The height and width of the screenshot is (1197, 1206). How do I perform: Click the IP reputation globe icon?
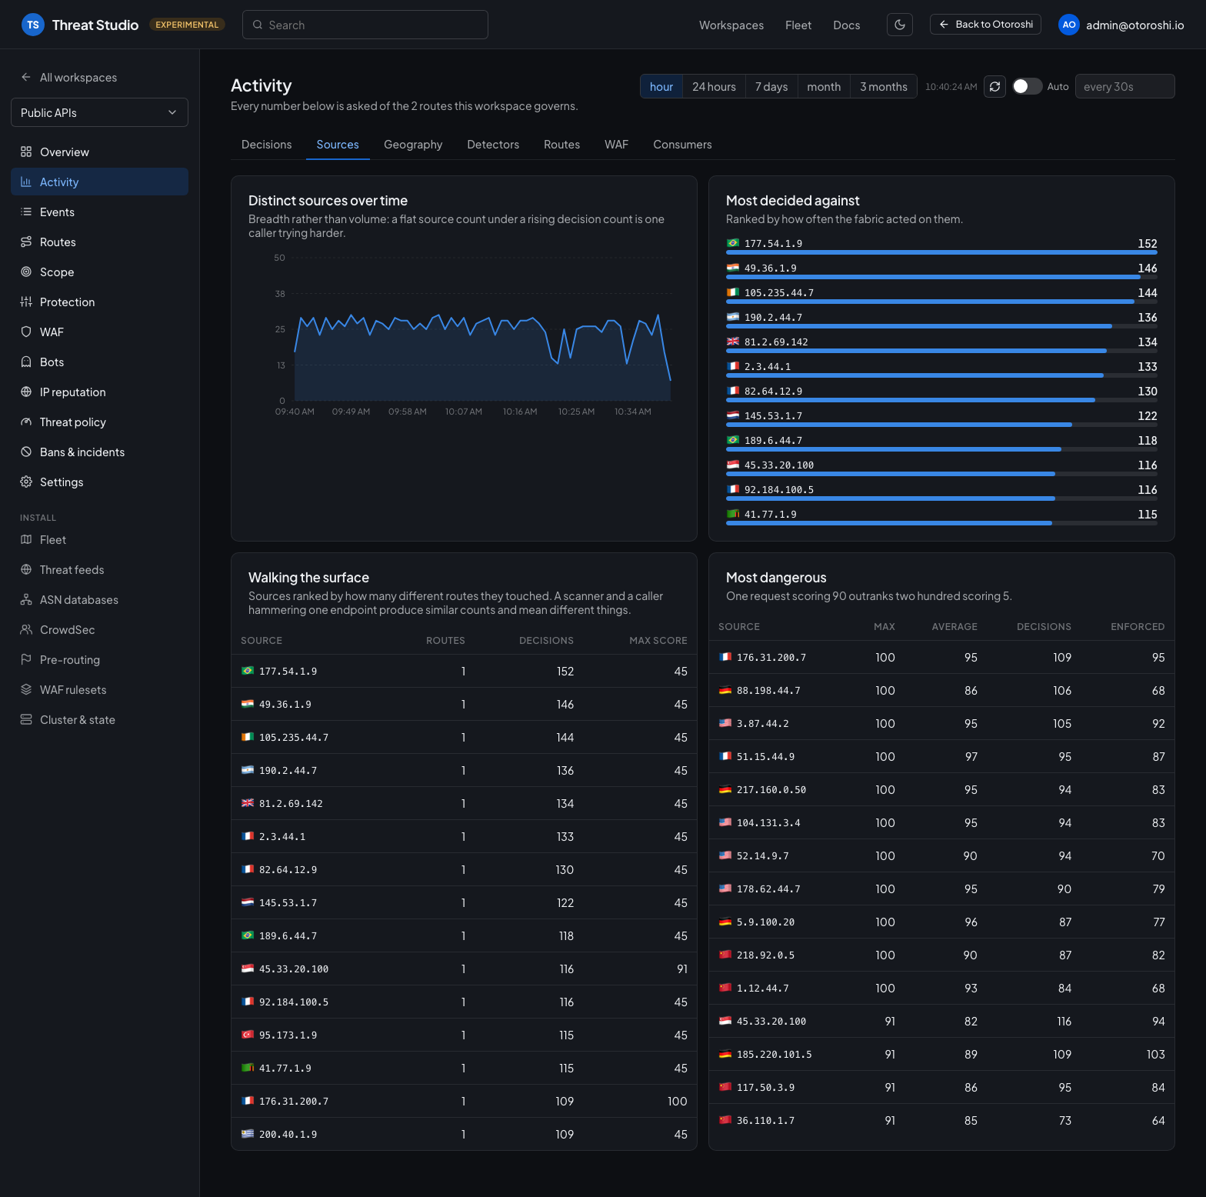pyautogui.click(x=26, y=392)
